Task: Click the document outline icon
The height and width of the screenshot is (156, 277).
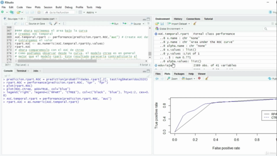Action: [148, 23]
